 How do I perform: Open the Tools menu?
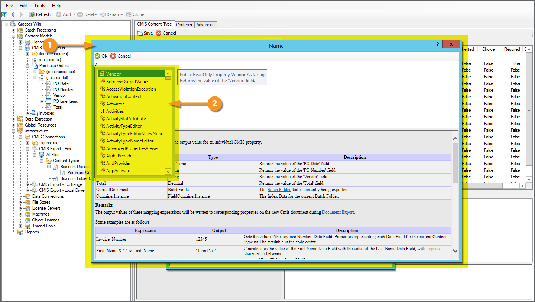point(39,6)
